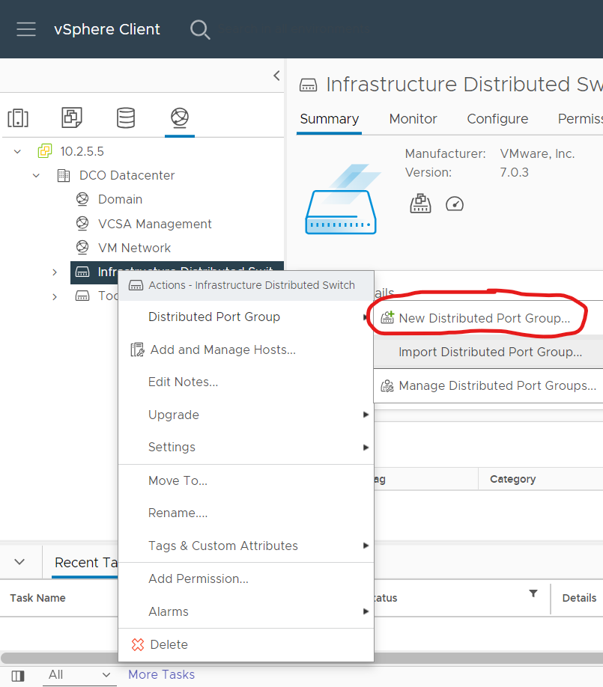This screenshot has height=687, width=603.
Task: Switch to the Monitor tab
Action: [x=413, y=119]
